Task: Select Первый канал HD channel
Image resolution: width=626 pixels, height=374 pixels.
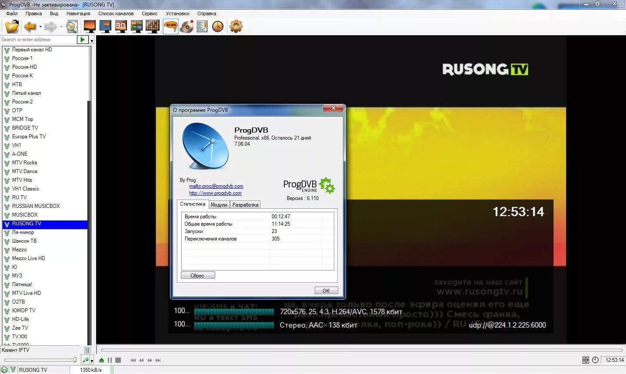Action: coord(32,50)
